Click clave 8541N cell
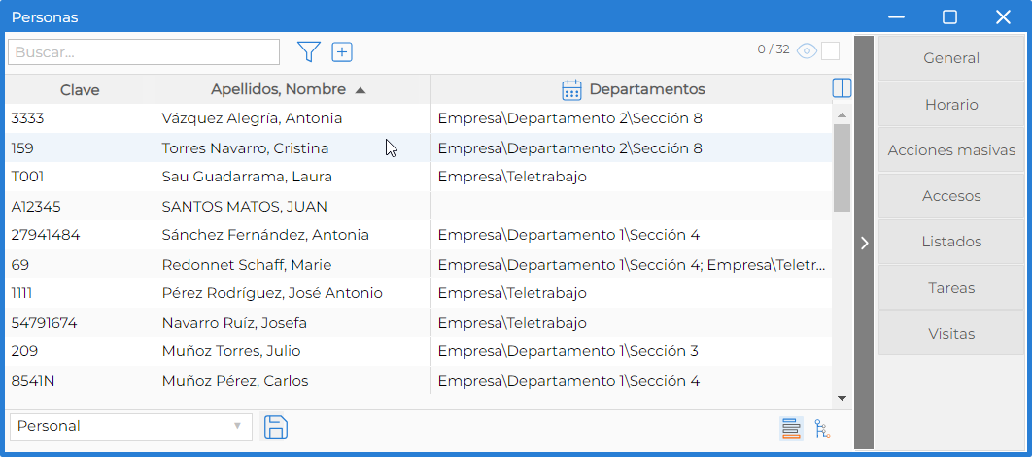 [x=81, y=380]
